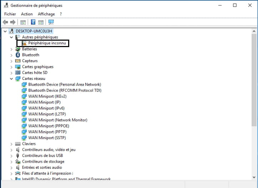
Task: Go forward with the toolbar forward arrow
Action: coord(13,22)
